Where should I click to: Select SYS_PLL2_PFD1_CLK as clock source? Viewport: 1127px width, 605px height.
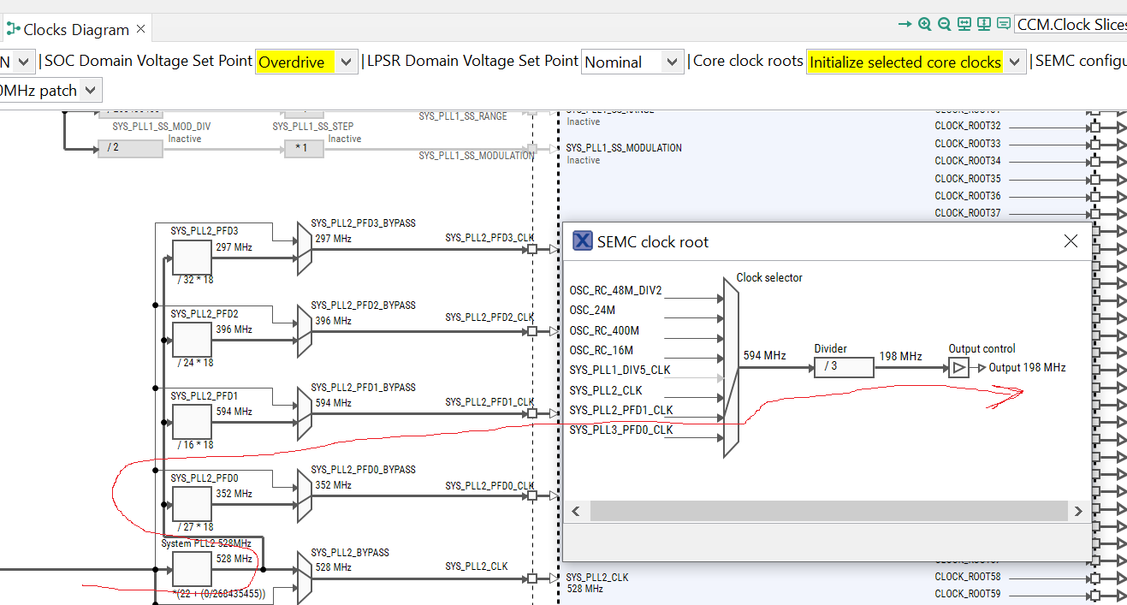coord(620,410)
